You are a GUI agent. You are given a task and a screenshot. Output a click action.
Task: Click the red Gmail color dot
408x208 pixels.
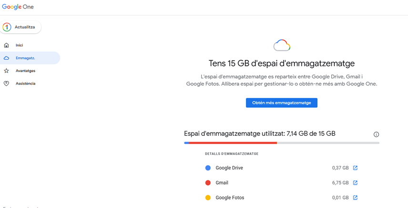pos(208,183)
